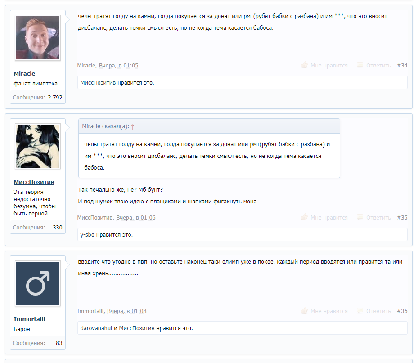Open permalink #36
This screenshot has height=363, width=418.
coord(402,311)
